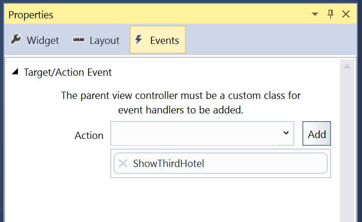Click the ruler icon on the Layout tab
Screen dimensions: 362x222
tap(79, 40)
